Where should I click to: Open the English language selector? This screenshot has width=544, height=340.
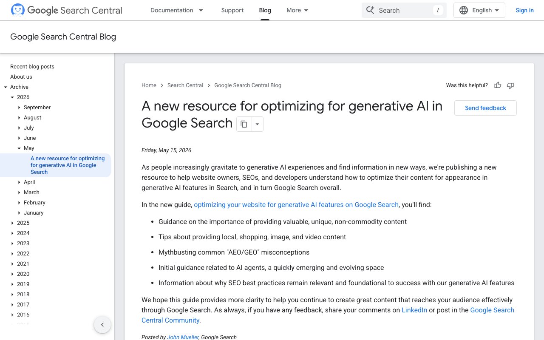point(479,10)
